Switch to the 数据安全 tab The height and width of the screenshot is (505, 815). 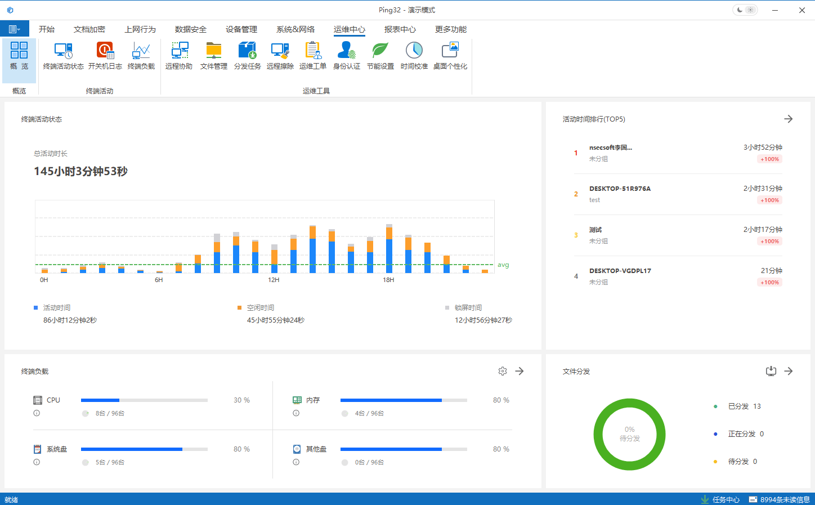[190, 29]
